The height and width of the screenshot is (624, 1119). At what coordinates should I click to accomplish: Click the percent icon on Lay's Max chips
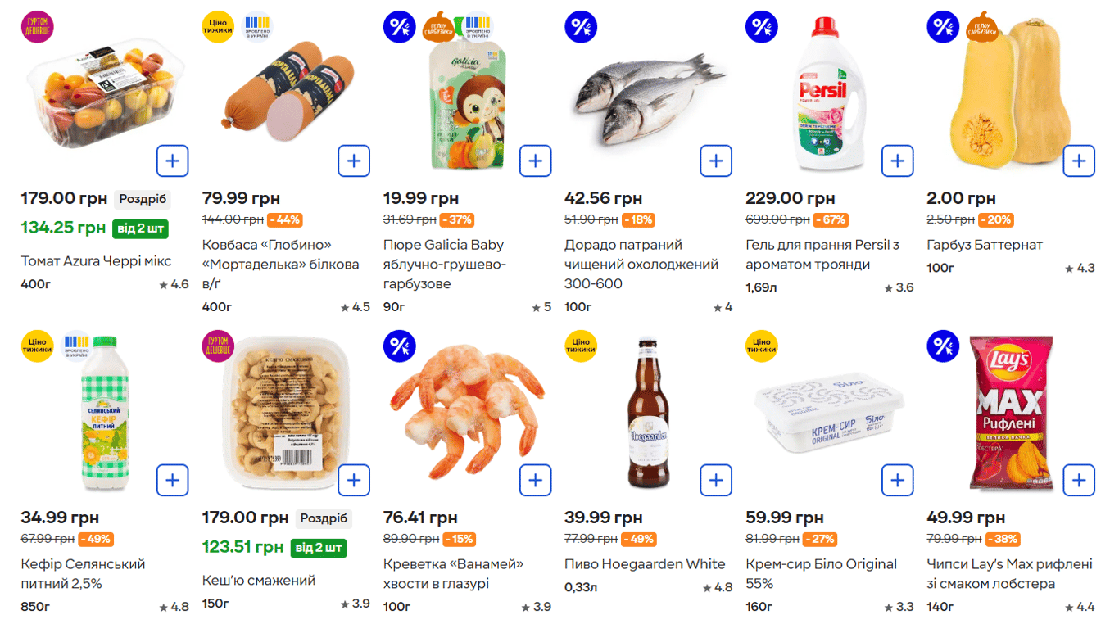(945, 346)
